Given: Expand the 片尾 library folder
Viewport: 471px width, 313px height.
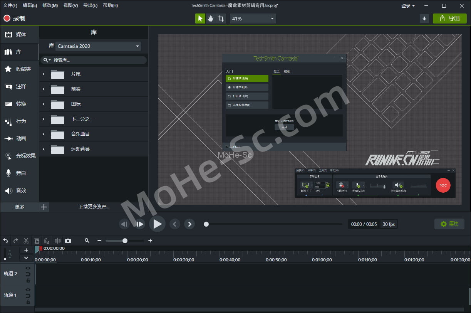Looking at the screenshot, I should tap(43, 74).
